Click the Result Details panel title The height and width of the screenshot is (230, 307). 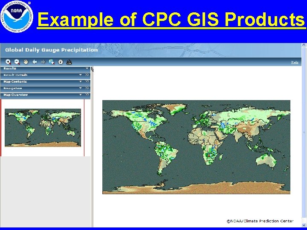15,75
